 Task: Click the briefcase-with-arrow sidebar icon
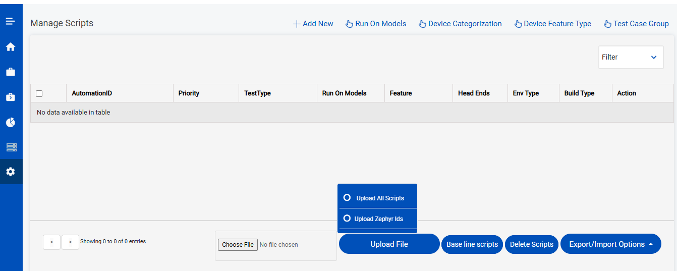(11, 97)
